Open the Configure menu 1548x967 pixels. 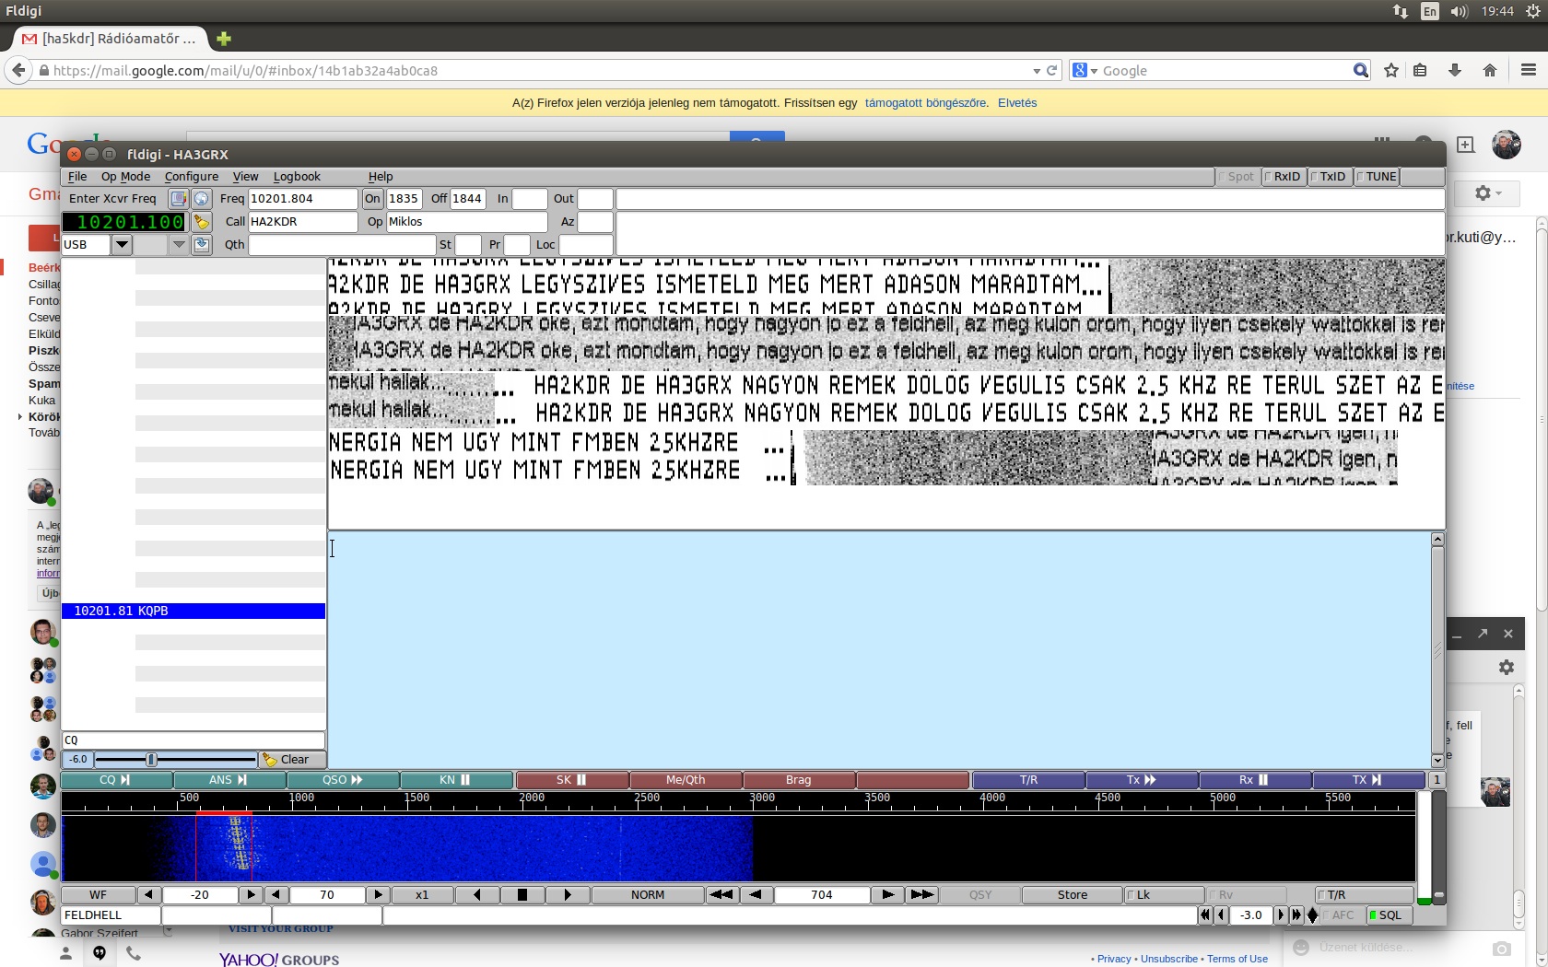point(191,177)
